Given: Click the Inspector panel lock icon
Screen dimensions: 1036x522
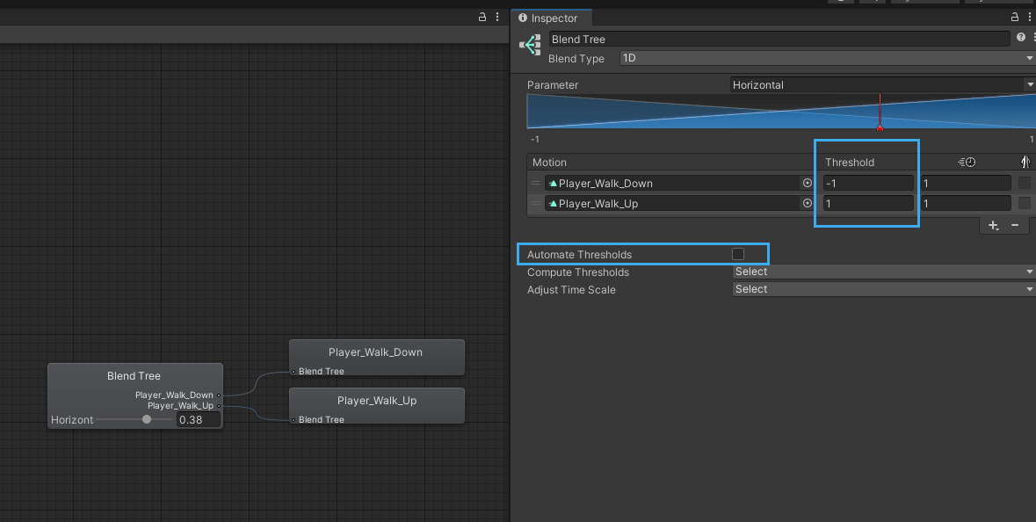Looking at the screenshot, I should [1015, 18].
